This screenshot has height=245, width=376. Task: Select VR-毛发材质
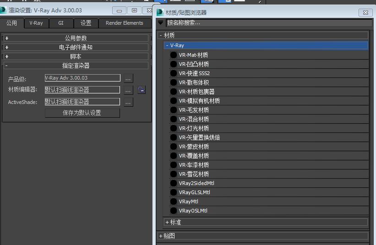(x=269, y=110)
